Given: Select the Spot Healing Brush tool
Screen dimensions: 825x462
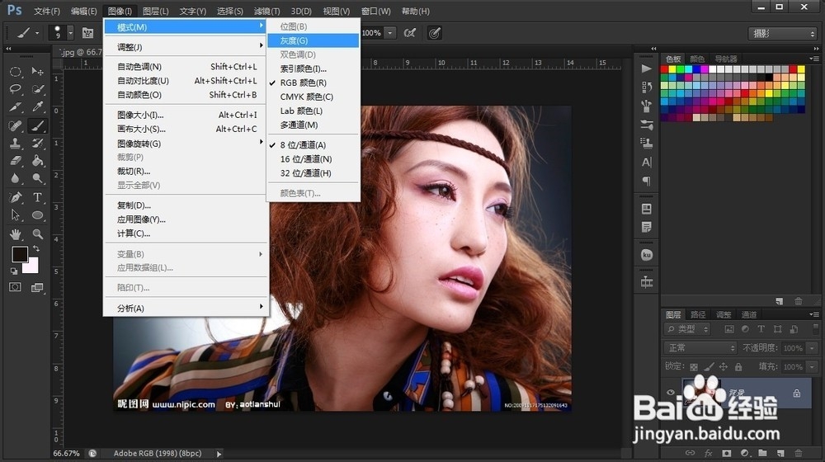Looking at the screenshot, I should [15, 125].
